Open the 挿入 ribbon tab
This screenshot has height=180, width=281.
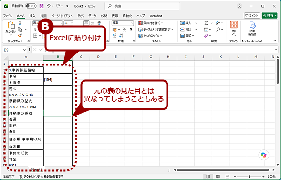pyautogui.click(x=32, y=16)
